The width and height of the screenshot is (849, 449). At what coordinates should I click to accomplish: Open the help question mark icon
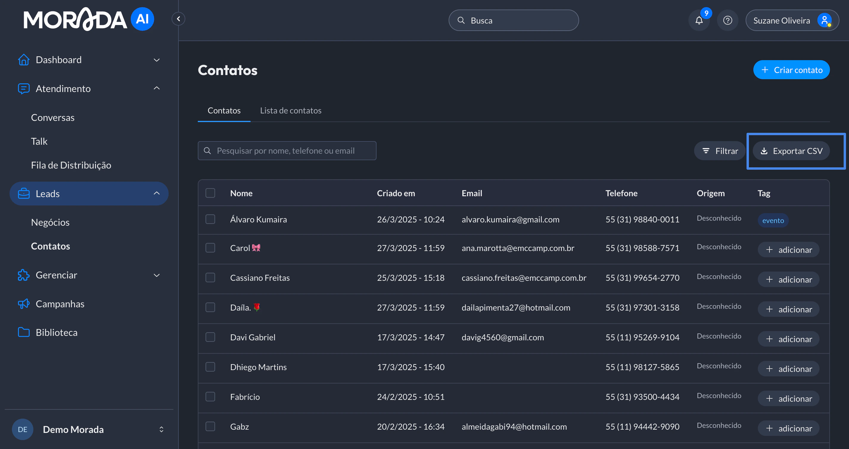[x=728, y=20]
